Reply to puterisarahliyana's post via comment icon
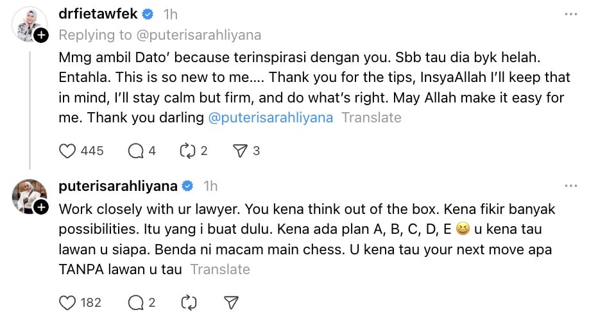The height and width of the screenshot is (319, 598). [x=135, y=302]
